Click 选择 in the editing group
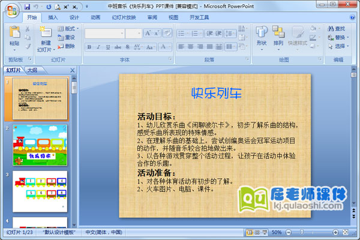Viewport: 360px width, 240px height. (x=338, y=46)
